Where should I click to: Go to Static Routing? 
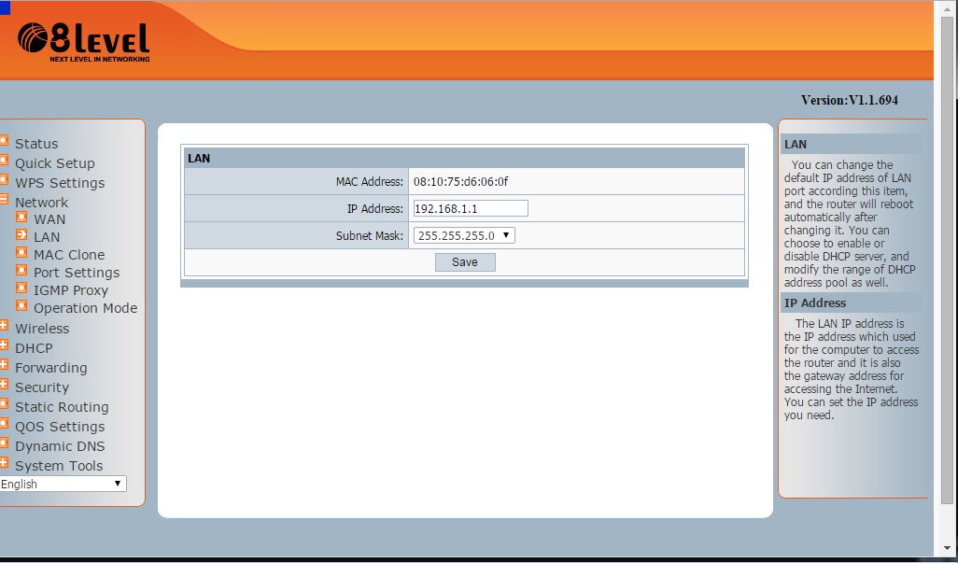tap(62, 407)
